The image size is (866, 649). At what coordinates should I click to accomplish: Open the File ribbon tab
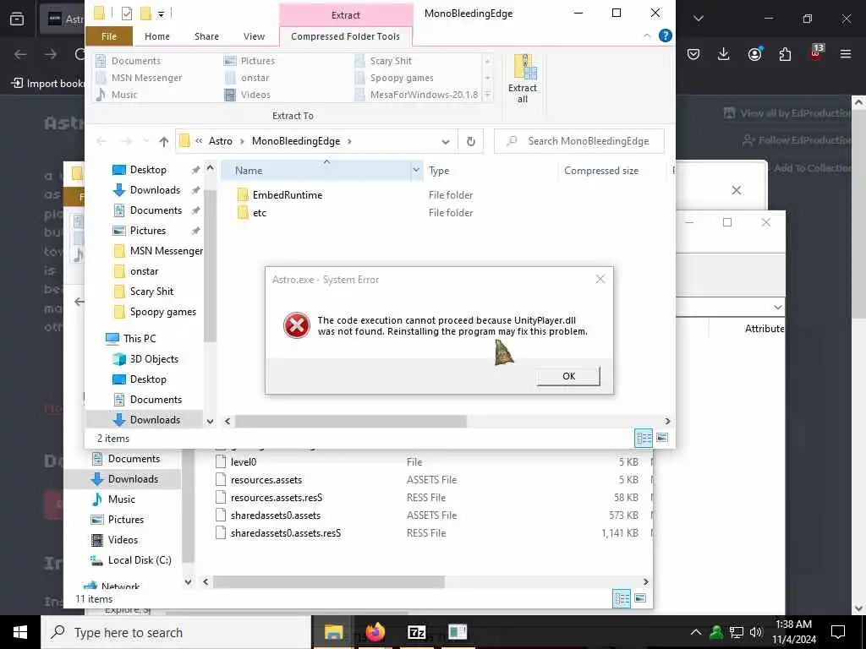(109, 36)
